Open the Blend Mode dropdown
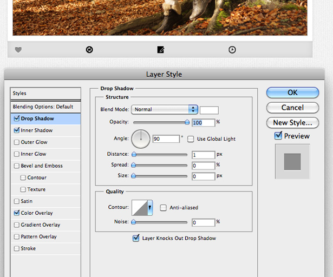 [x=165, y=109]
